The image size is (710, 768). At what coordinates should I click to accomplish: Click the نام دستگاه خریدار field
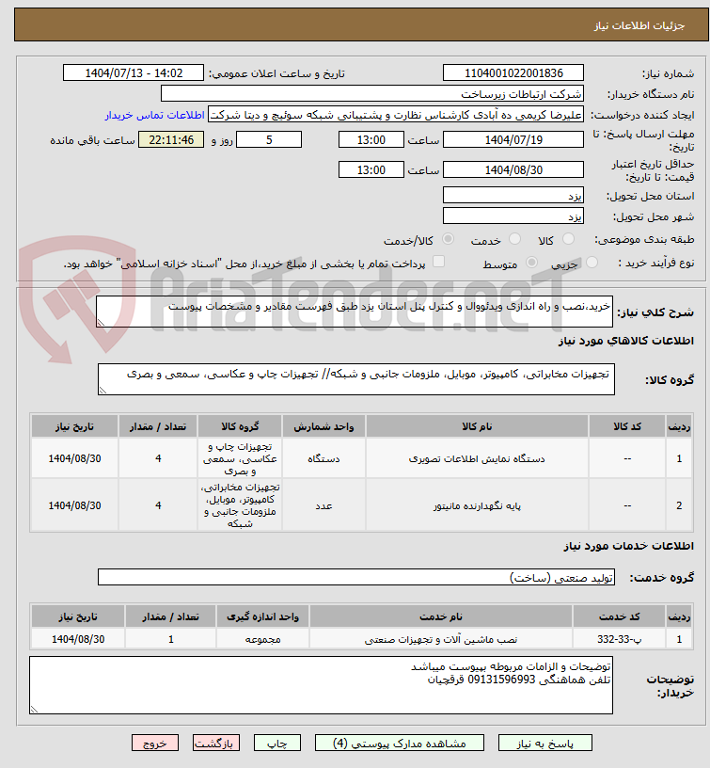point(372,93)
